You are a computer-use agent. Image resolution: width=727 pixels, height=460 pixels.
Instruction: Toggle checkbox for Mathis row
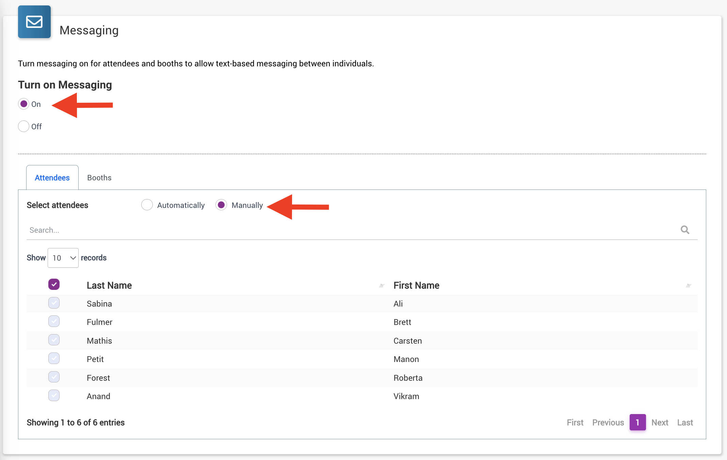pos(54,340)
